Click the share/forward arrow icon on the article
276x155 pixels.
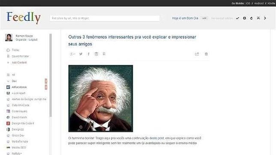(197, 54)
